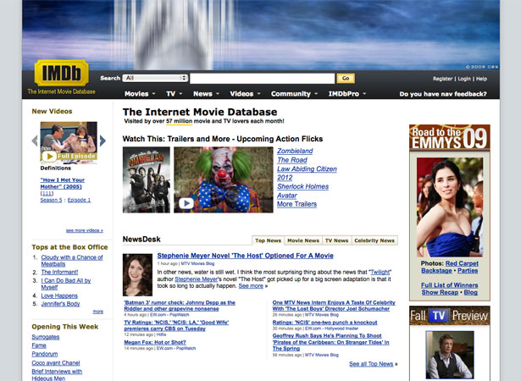Image resolution: width=521 pixels, height=381 pixels.
Task: Switch to the TV News tab
Action: click(336, 240)
